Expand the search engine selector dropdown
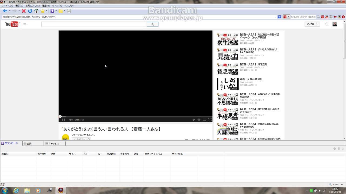The width and height of the screenshot is (346, 194). click(288, 17)
